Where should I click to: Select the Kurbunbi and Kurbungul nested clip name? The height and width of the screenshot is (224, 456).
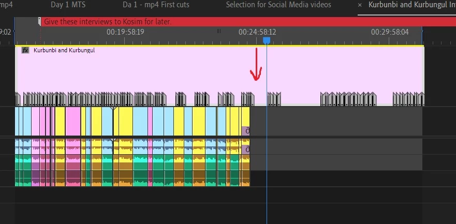(64, 50)
